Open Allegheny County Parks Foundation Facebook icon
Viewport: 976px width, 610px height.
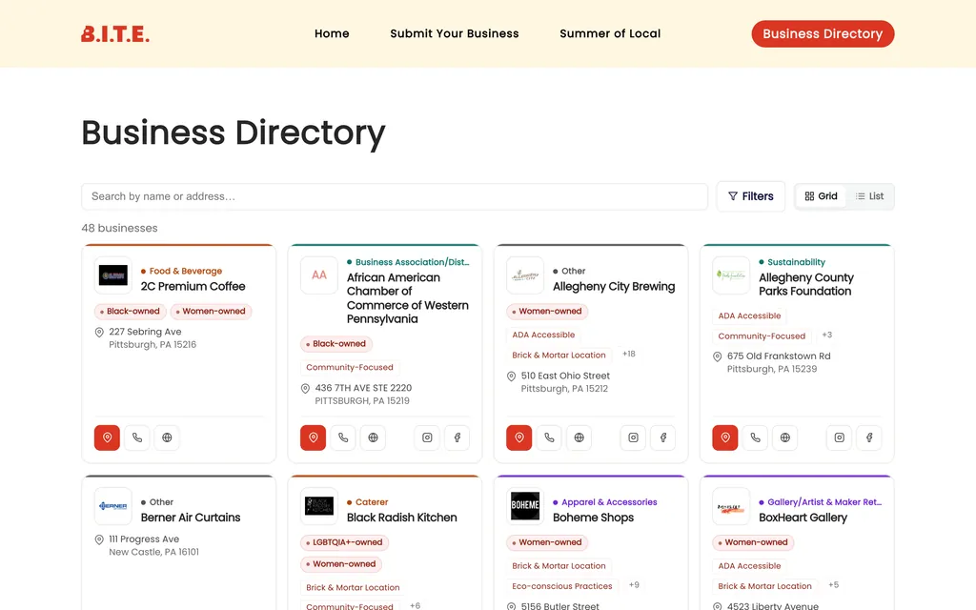pos(869,437)
